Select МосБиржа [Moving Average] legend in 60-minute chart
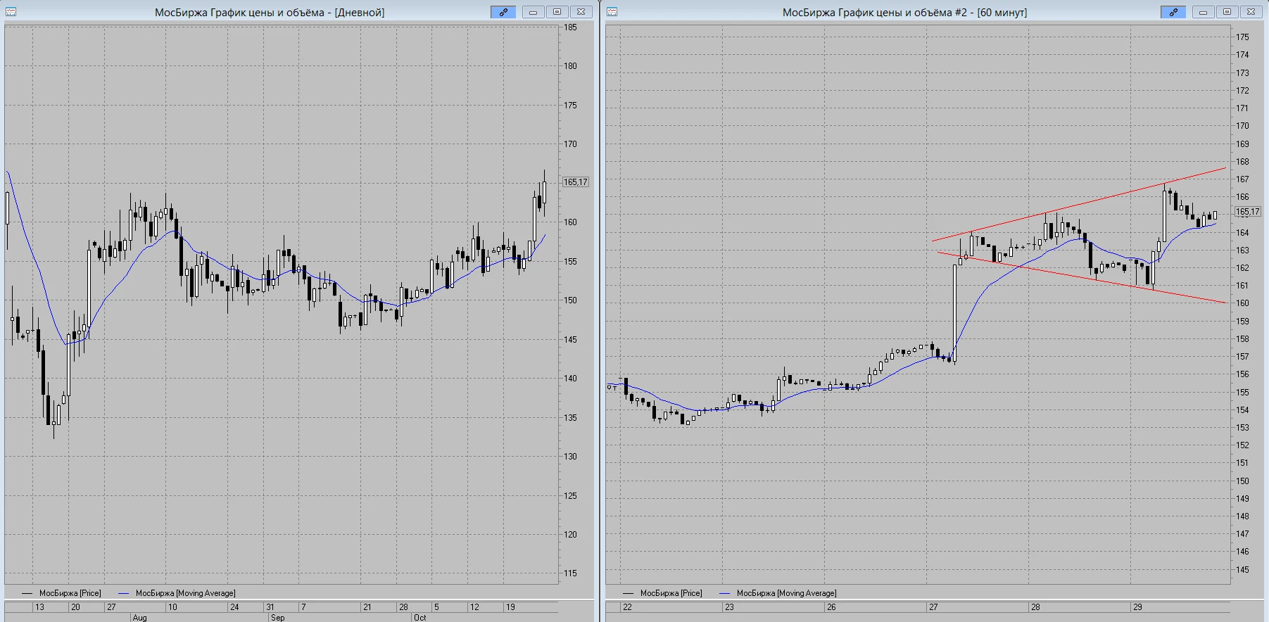 (x=778, y=593)
